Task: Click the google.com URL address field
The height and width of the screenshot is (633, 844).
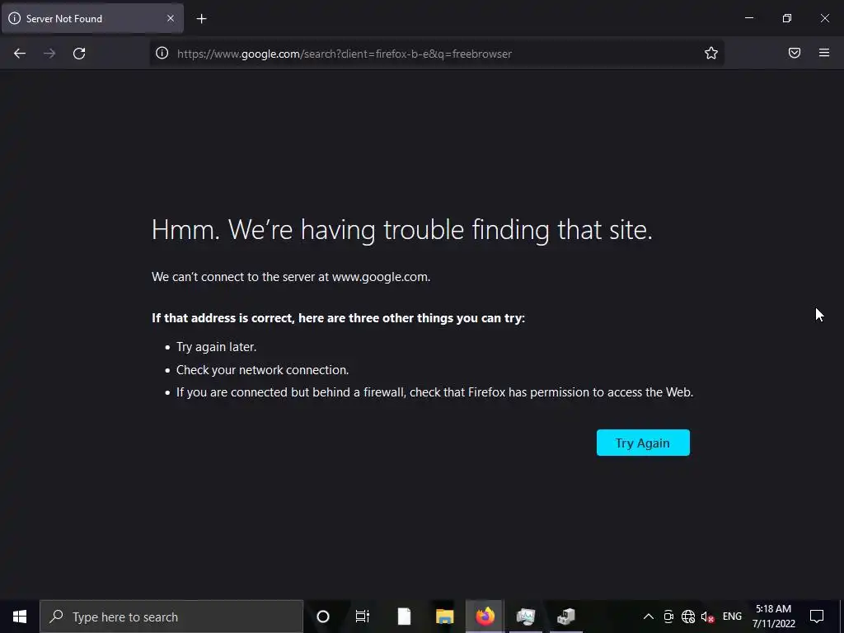Action: (x=436, y=54)
